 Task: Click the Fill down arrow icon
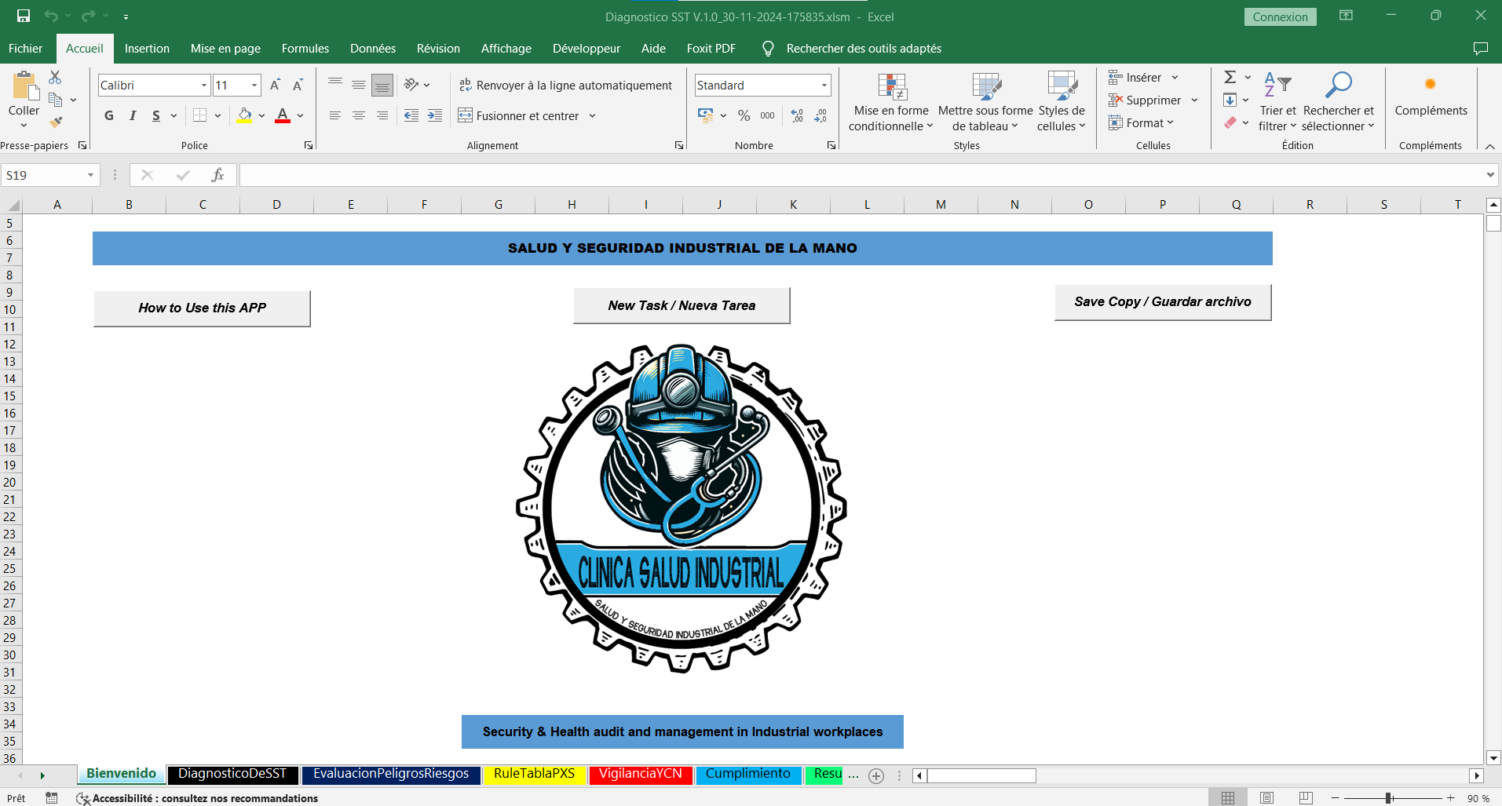[x=1230, y=100]
